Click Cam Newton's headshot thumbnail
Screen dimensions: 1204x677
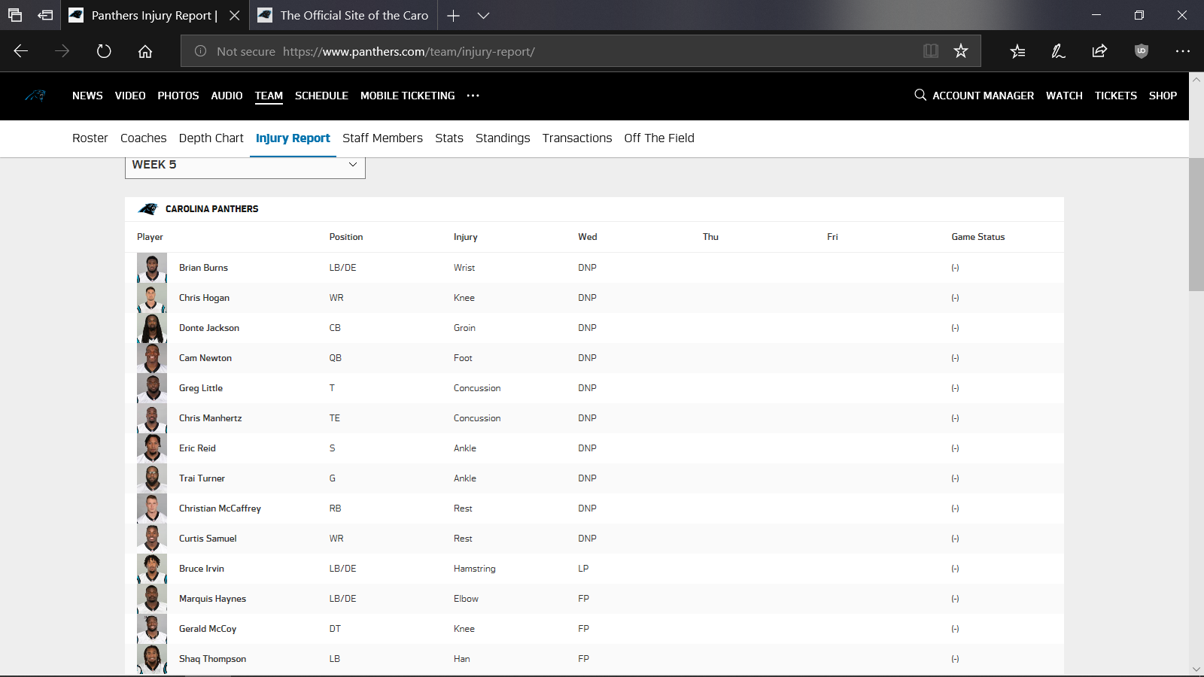(x=152, y=358)
